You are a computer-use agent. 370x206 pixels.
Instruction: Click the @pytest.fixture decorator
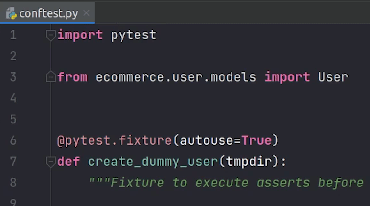coord(114,140)
